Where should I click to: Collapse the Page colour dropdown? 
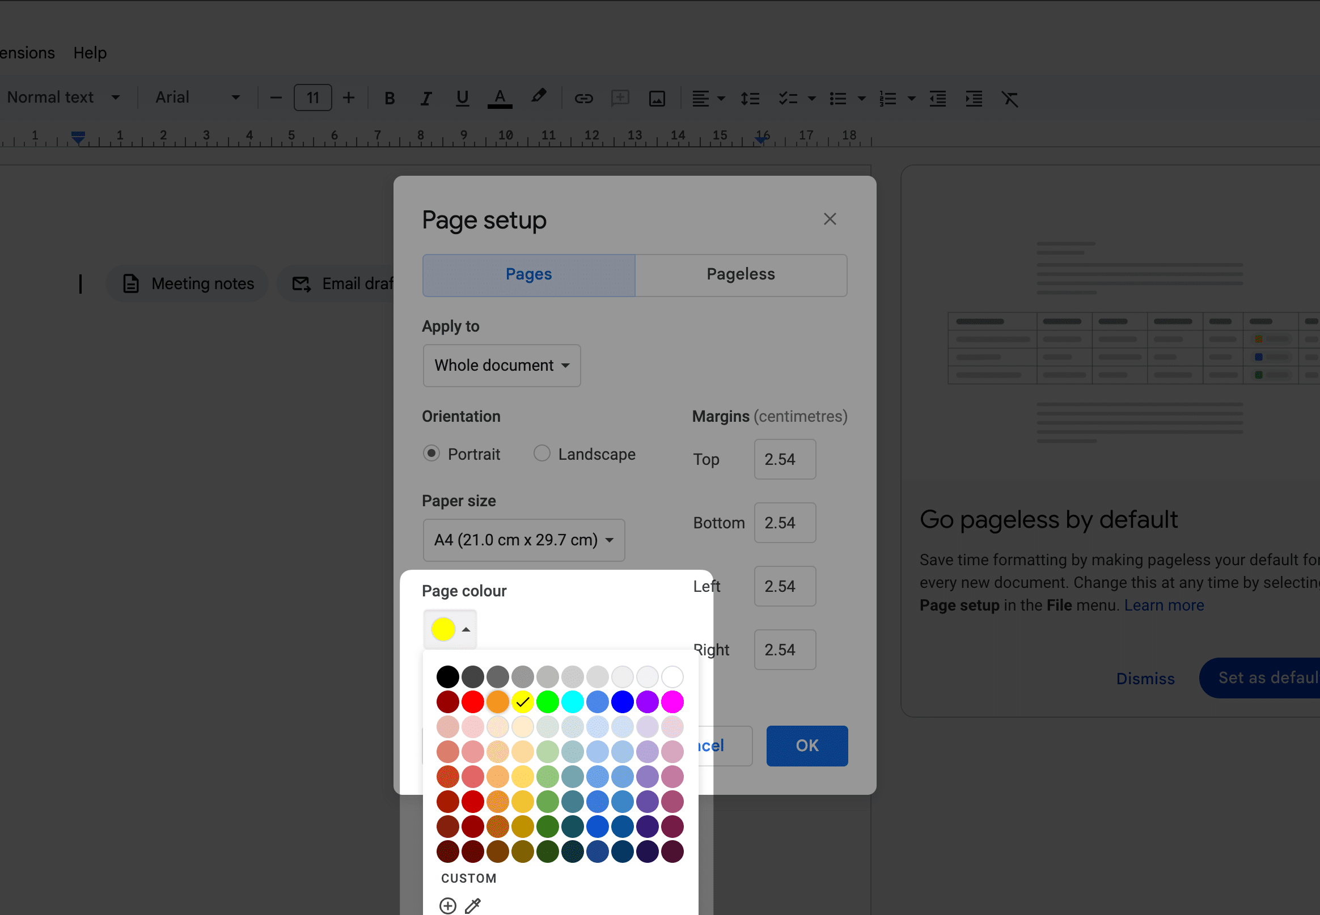[x=450, y=629]
